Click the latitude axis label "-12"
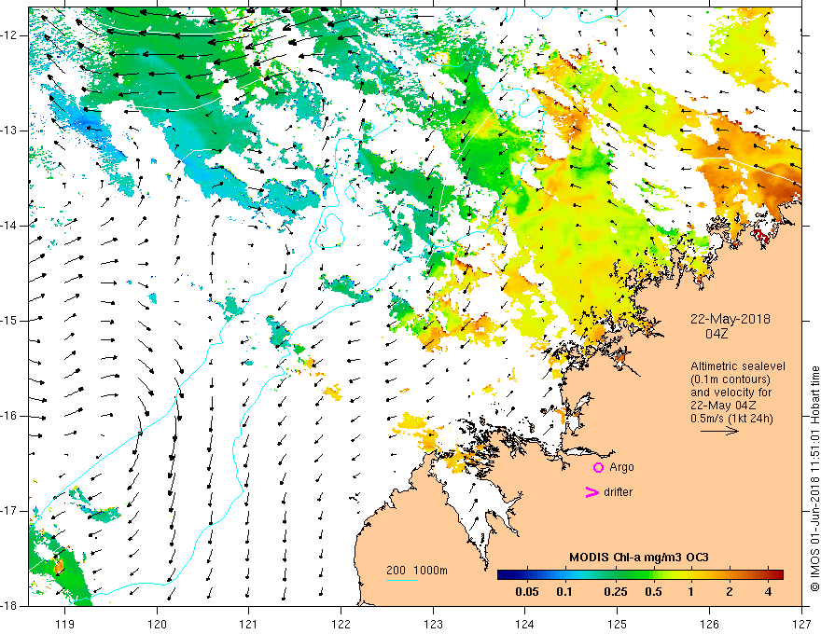 coord(10,35)
